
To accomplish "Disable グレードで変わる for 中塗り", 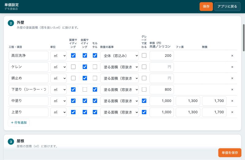I will click(144, 101).
